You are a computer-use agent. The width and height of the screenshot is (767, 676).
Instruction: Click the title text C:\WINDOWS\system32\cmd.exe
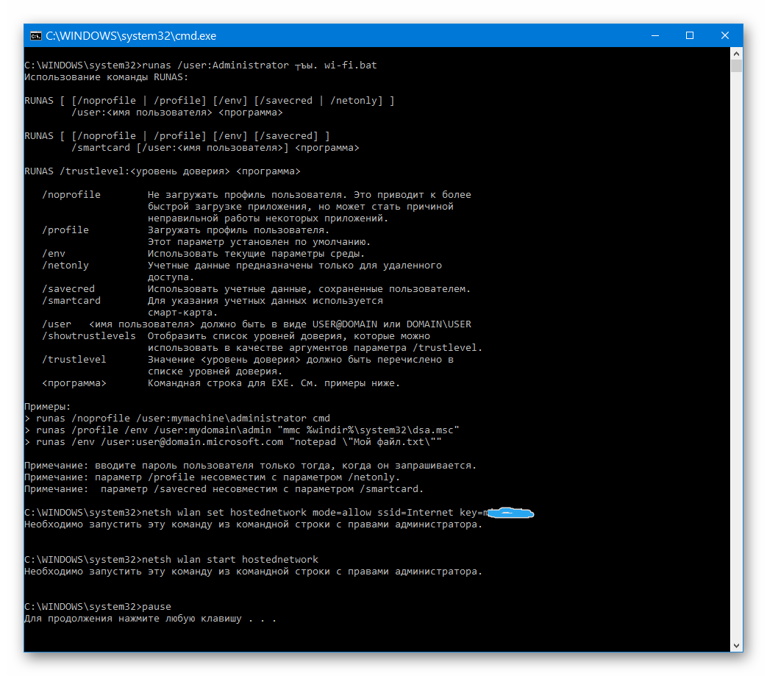(131, 35)
